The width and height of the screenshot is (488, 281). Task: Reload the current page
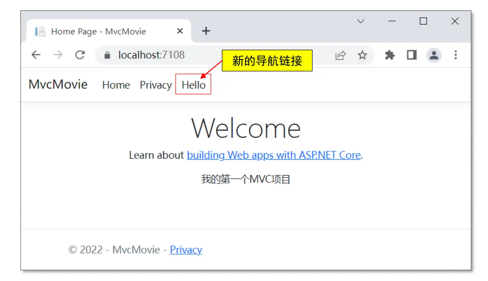click(80, 55)
